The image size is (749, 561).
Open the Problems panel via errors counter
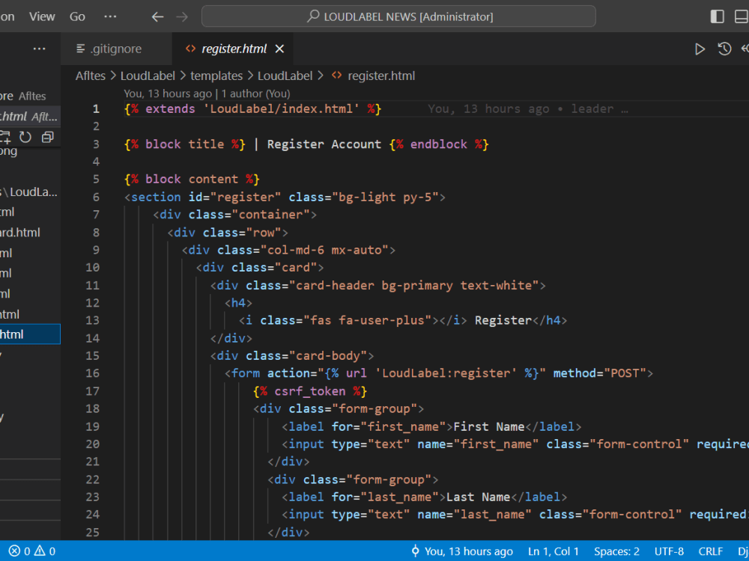[x=22, y=551]
